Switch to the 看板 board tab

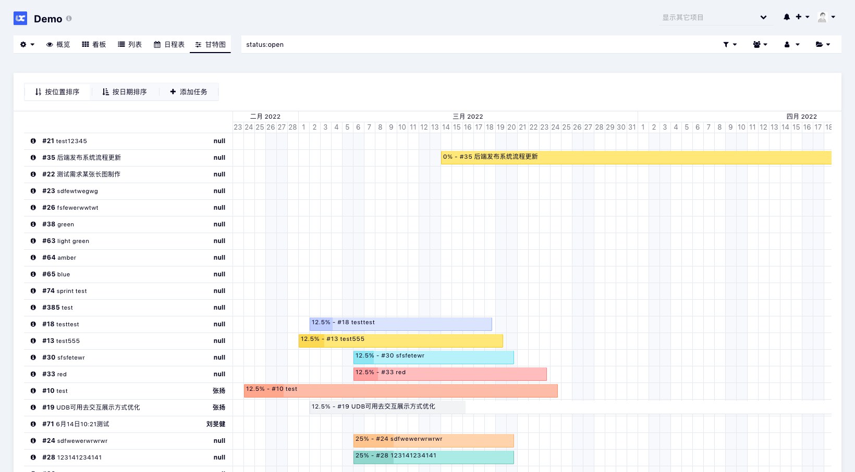94,44
